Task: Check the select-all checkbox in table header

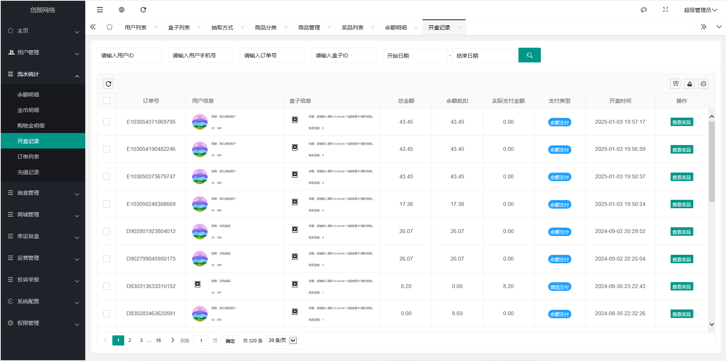Action: click(107, 100)
